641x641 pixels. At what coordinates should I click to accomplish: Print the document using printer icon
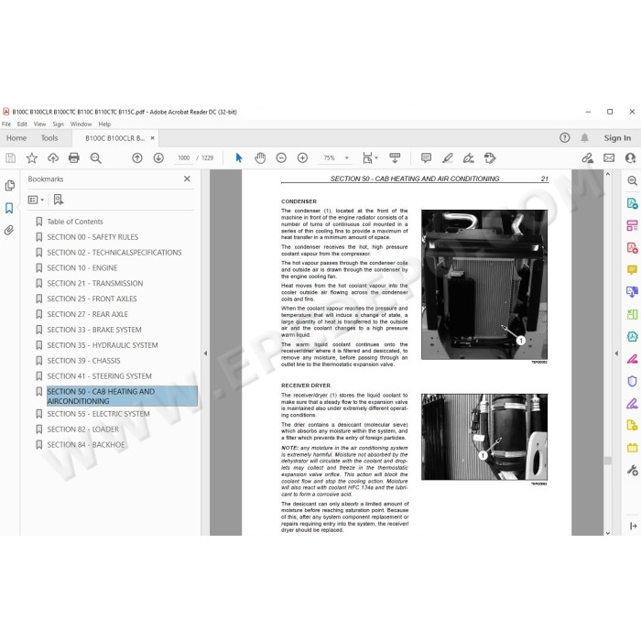click(x=74, y=158)
